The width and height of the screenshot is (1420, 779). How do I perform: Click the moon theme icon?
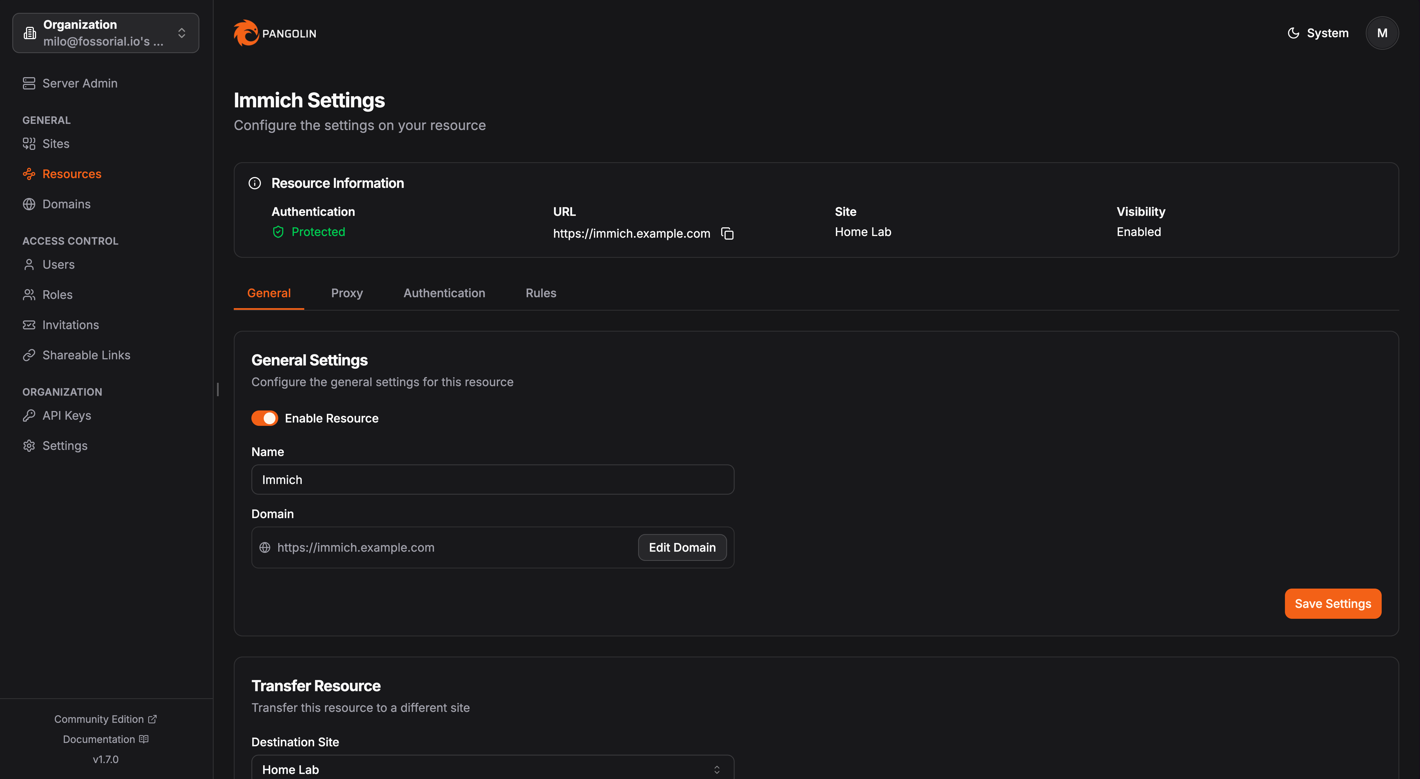tap(1293, 33)
